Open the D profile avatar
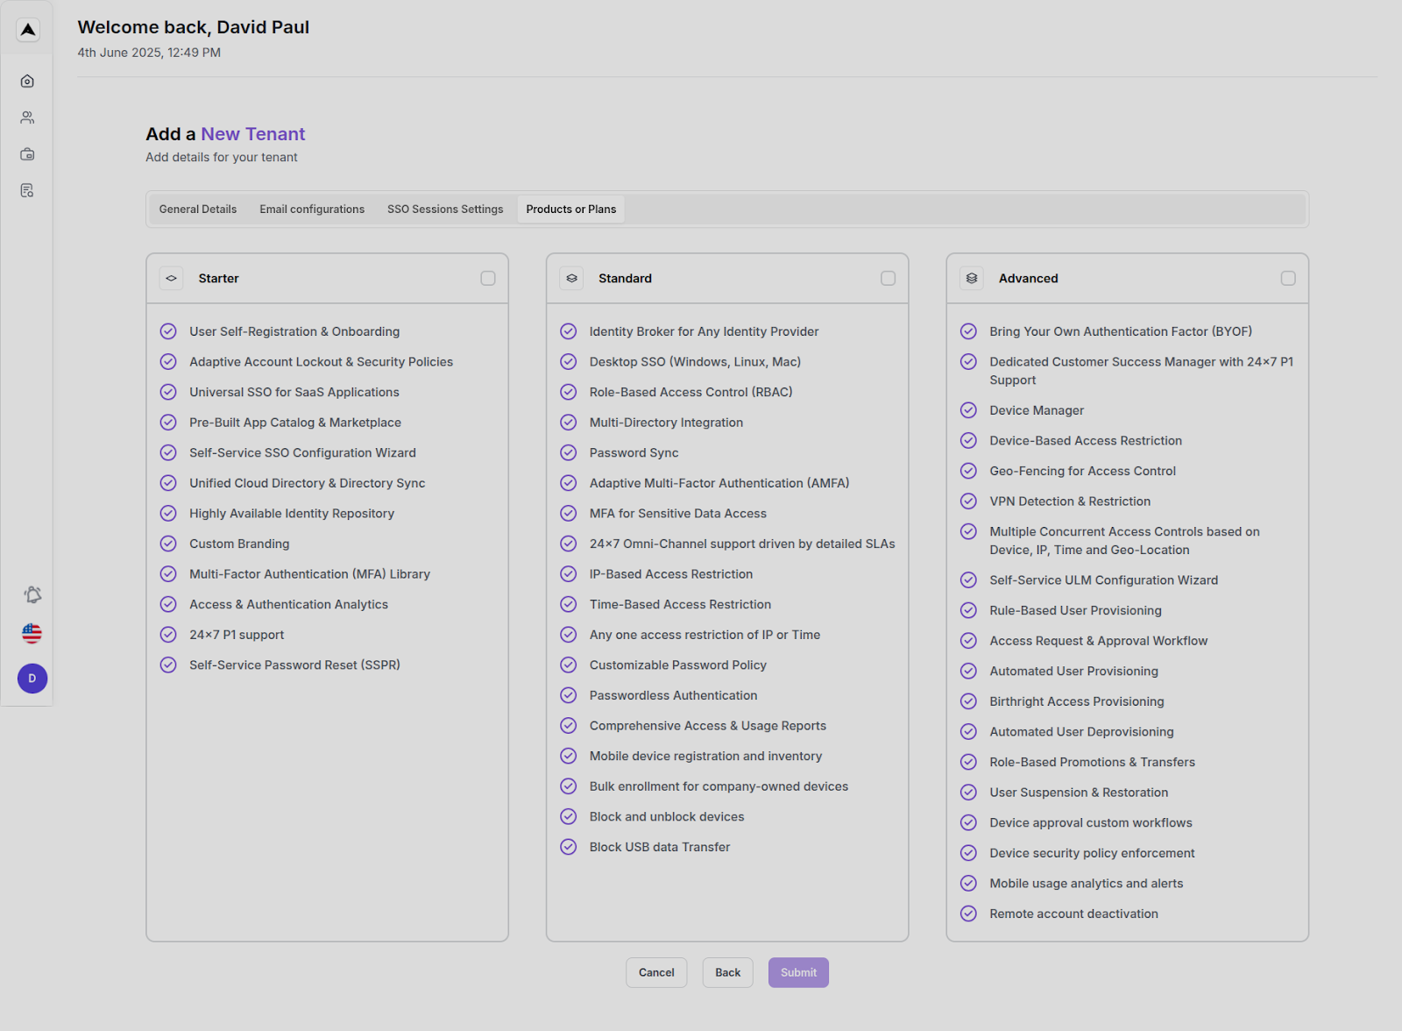Screen dimensions: 1402x1031 (x=32, y=678)
